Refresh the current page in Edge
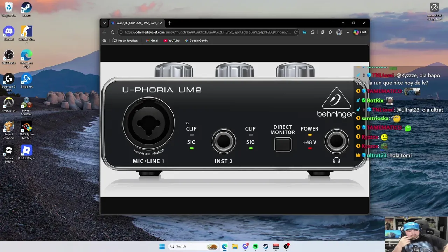The height and width of the screenshot is (252, 448). (x=113, y=32)
